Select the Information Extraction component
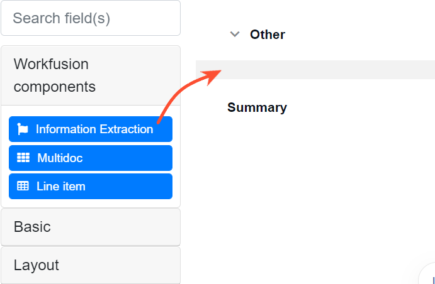The width and height of the screenshot is (435, 284). (91, 129)
